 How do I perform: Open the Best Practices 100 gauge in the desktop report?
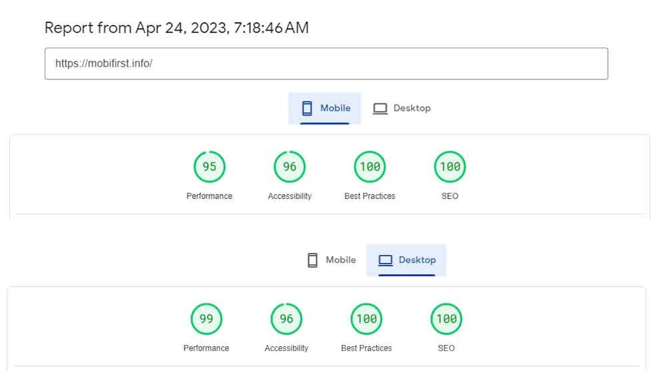click(366, 319)
